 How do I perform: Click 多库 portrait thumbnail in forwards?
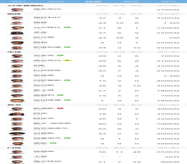pos(17,33)
